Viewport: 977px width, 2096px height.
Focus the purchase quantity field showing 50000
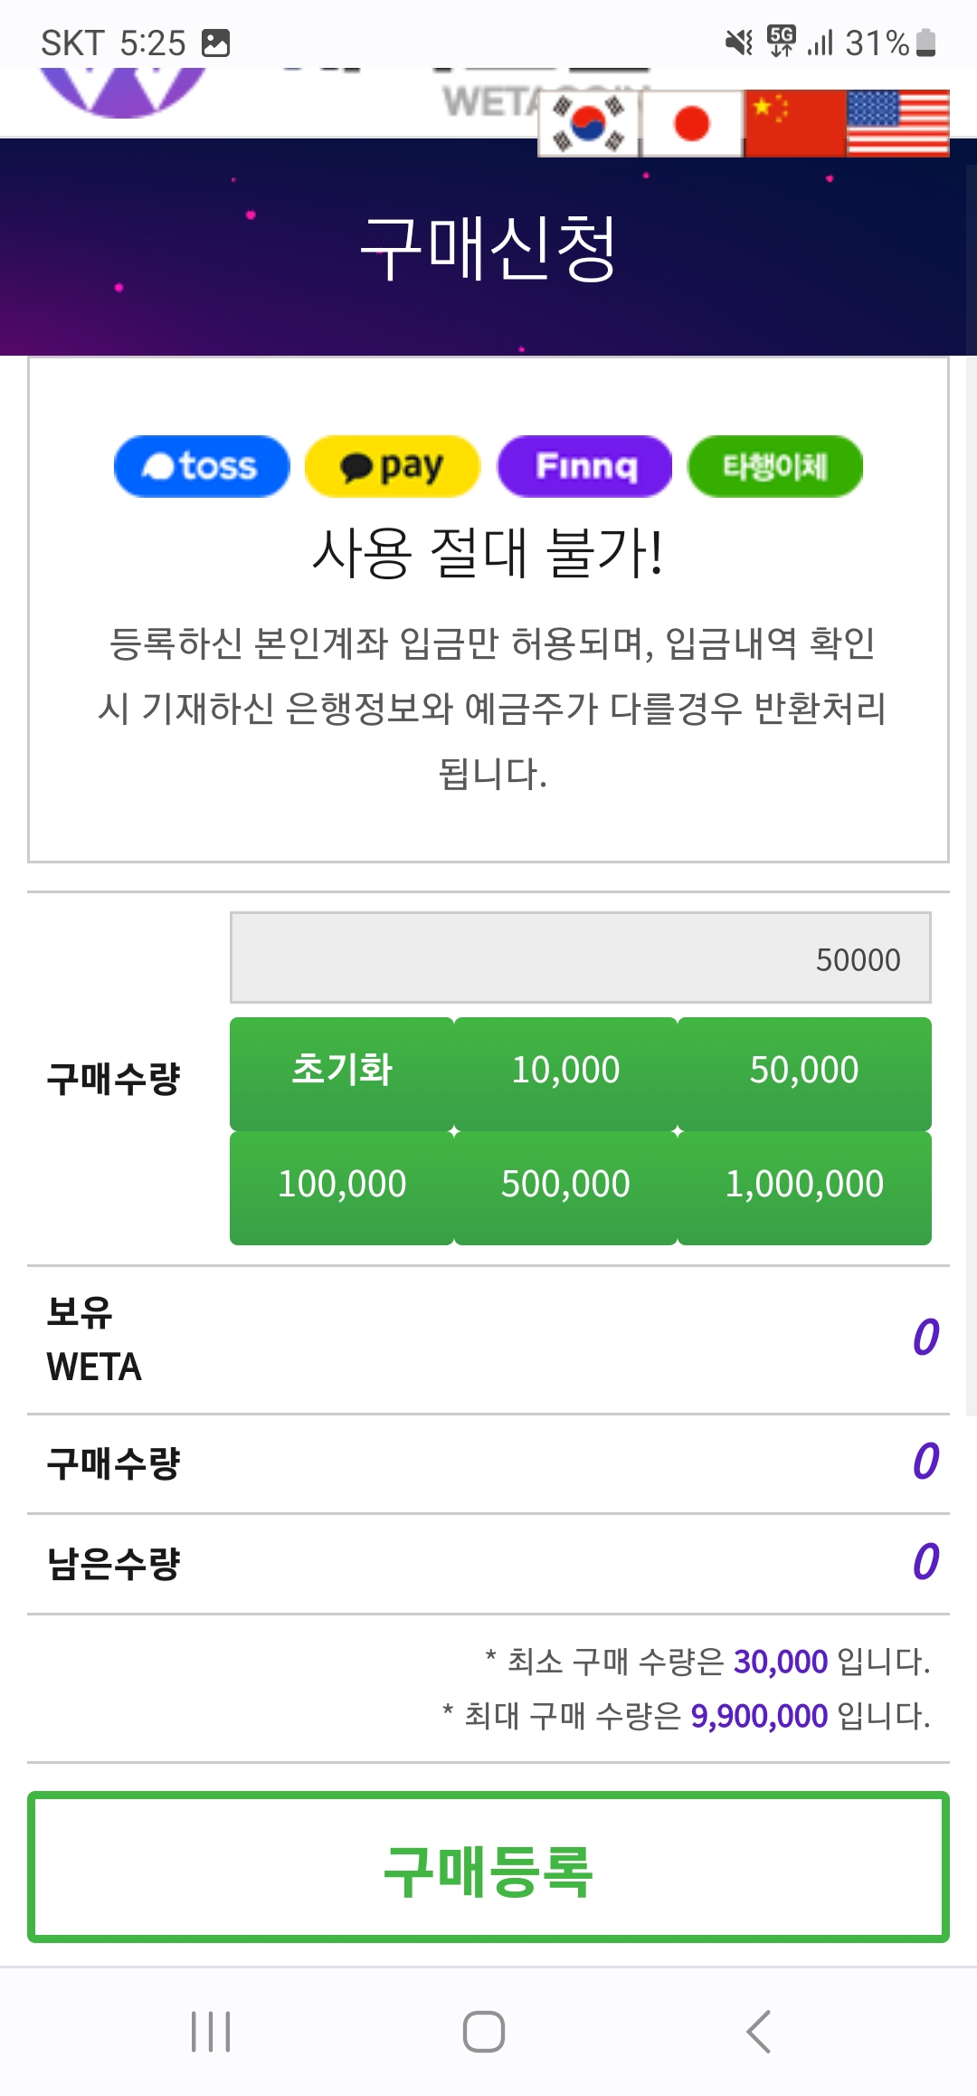pyautogui.click(x=581, y=957)
